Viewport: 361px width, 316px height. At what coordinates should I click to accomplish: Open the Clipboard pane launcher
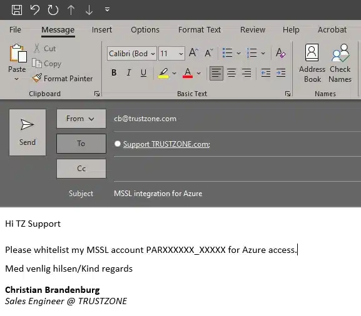97,94
